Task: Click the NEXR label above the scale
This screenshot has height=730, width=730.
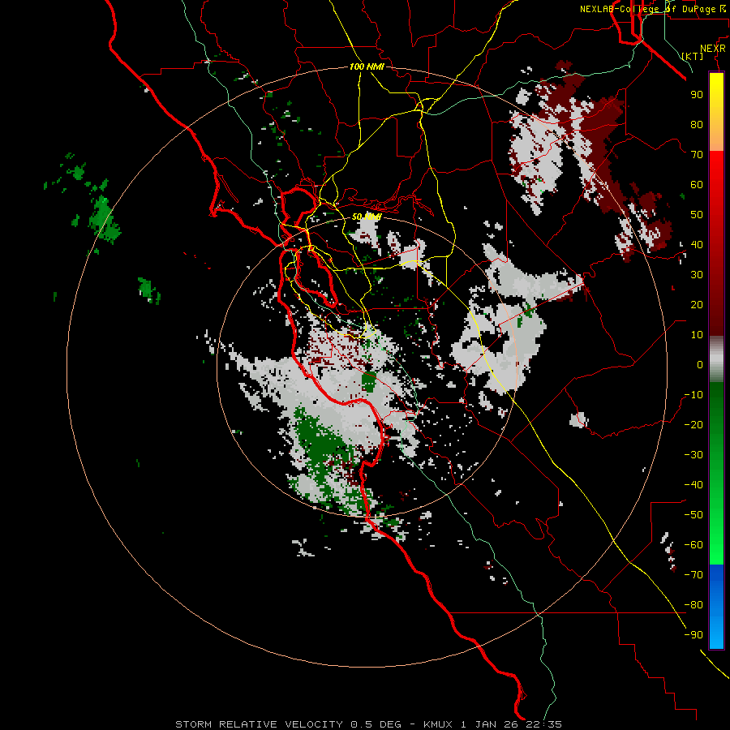Action: (x=713, y=49)
